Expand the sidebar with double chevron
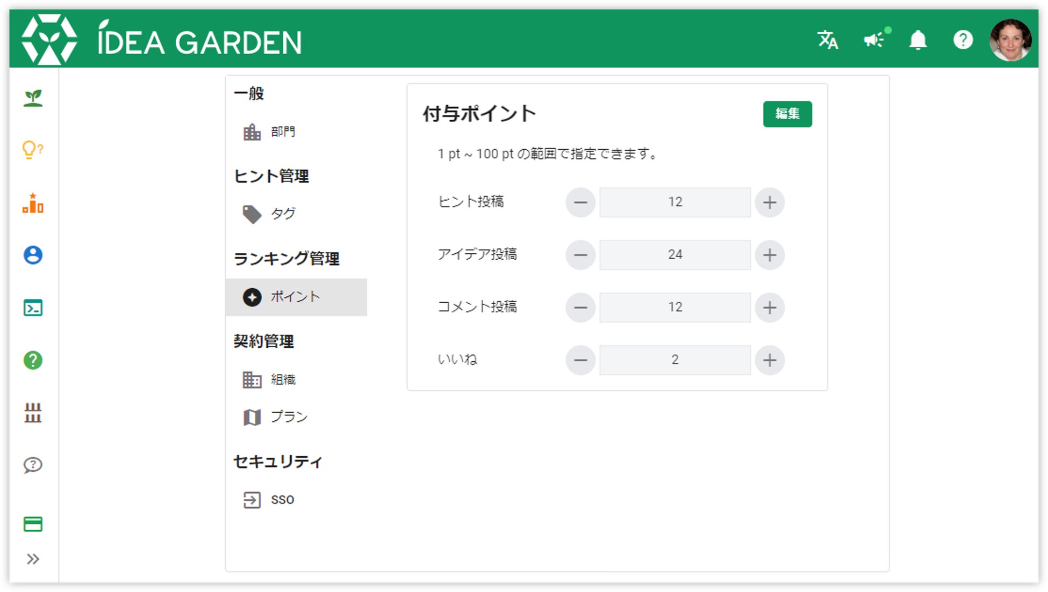This screenshot has height=592, width=1048. [33, 559]
